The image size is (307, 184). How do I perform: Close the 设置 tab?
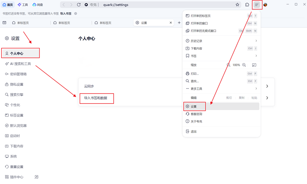(x=171, y=23)
